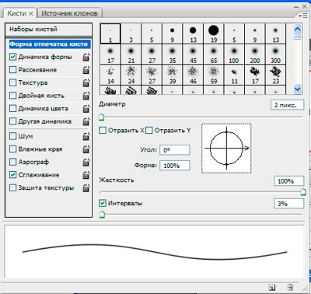Screen dimensions: 311x294
Task: Click the Интервалы slider handle
Action: [x=102, y=215]
